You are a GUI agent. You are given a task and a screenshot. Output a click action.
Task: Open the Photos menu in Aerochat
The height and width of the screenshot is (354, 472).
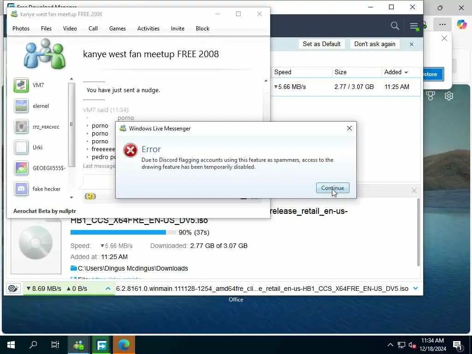coord(21,29)
